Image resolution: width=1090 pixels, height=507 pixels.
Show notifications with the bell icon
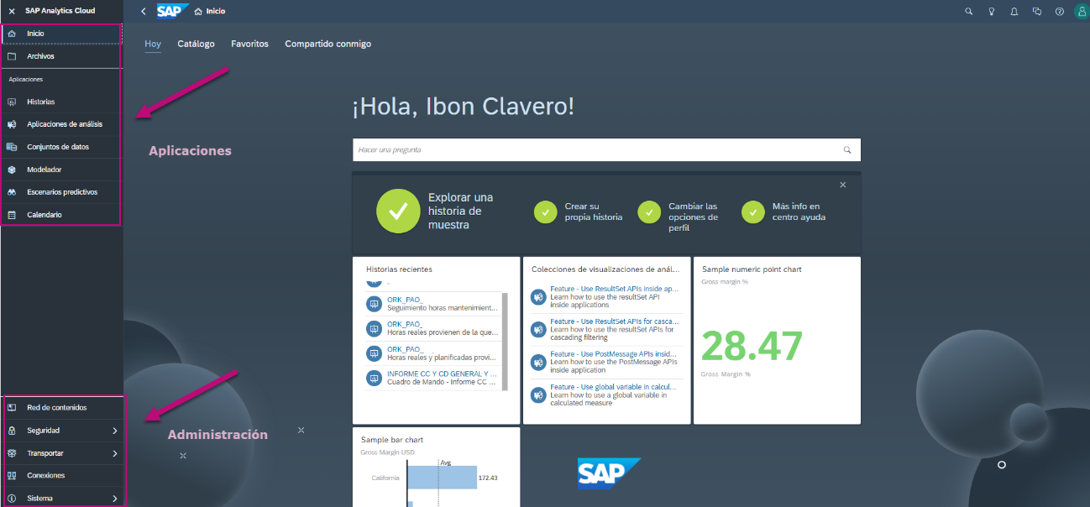click(x=1014, y=12)
